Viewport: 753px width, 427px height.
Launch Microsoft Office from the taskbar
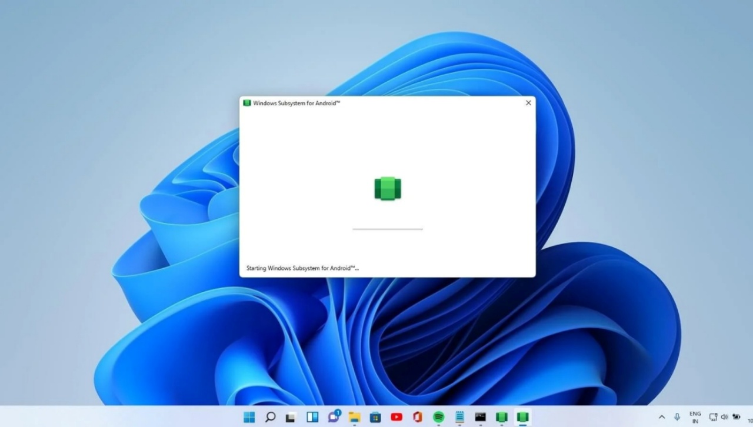coord(418,417)
